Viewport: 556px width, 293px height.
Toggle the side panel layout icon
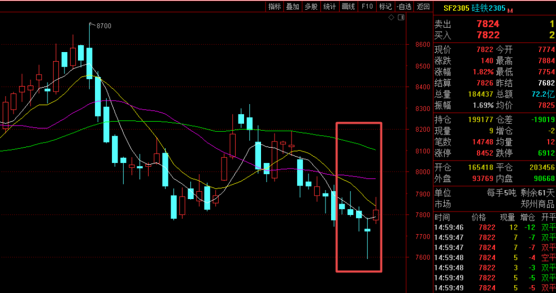tap(401, 18)
